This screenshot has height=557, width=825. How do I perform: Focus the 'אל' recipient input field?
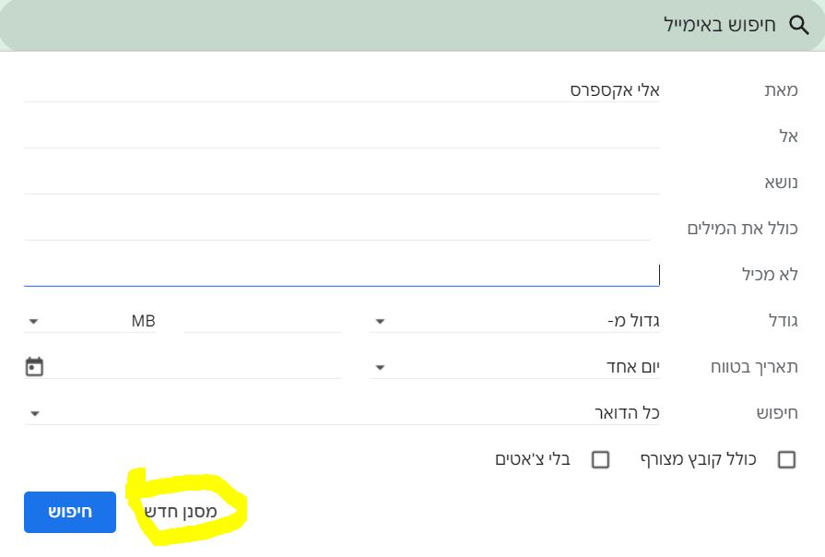tap(341, 136)
